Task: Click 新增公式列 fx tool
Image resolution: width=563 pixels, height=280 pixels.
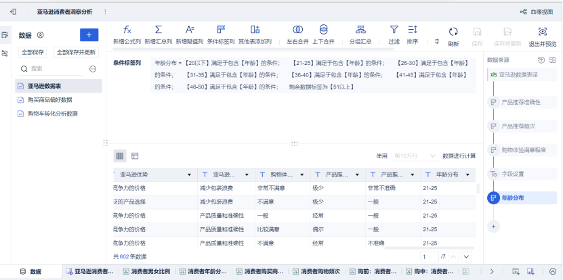Action: [x=127, y=35]
